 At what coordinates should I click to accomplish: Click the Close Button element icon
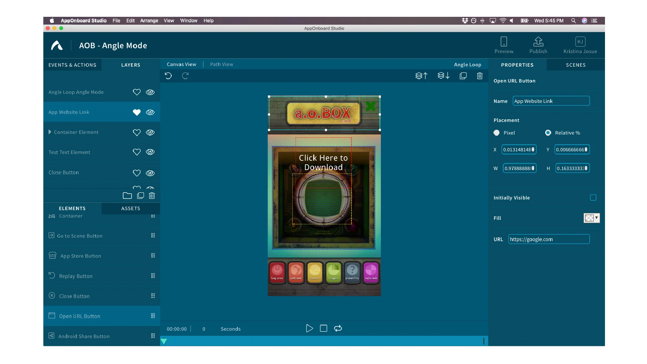[52, 295]
